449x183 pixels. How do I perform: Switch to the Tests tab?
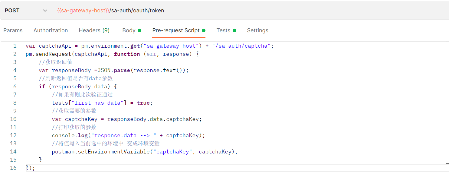click(x=223, y=30)
